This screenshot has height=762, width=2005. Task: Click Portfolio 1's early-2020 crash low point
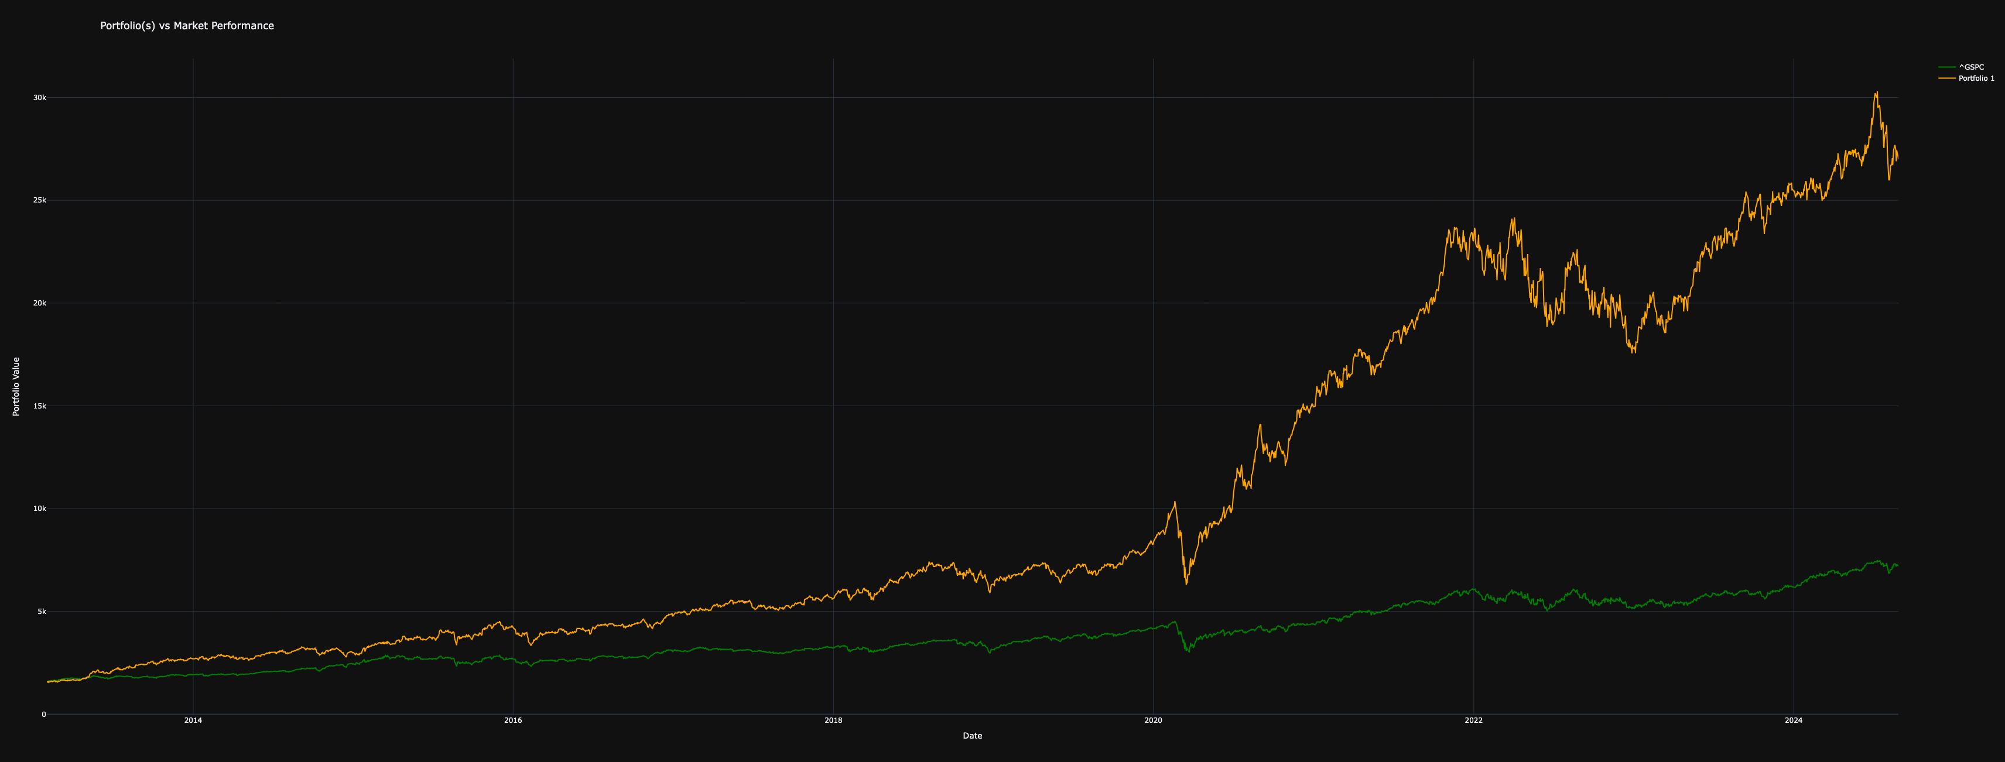[1186, 583]
